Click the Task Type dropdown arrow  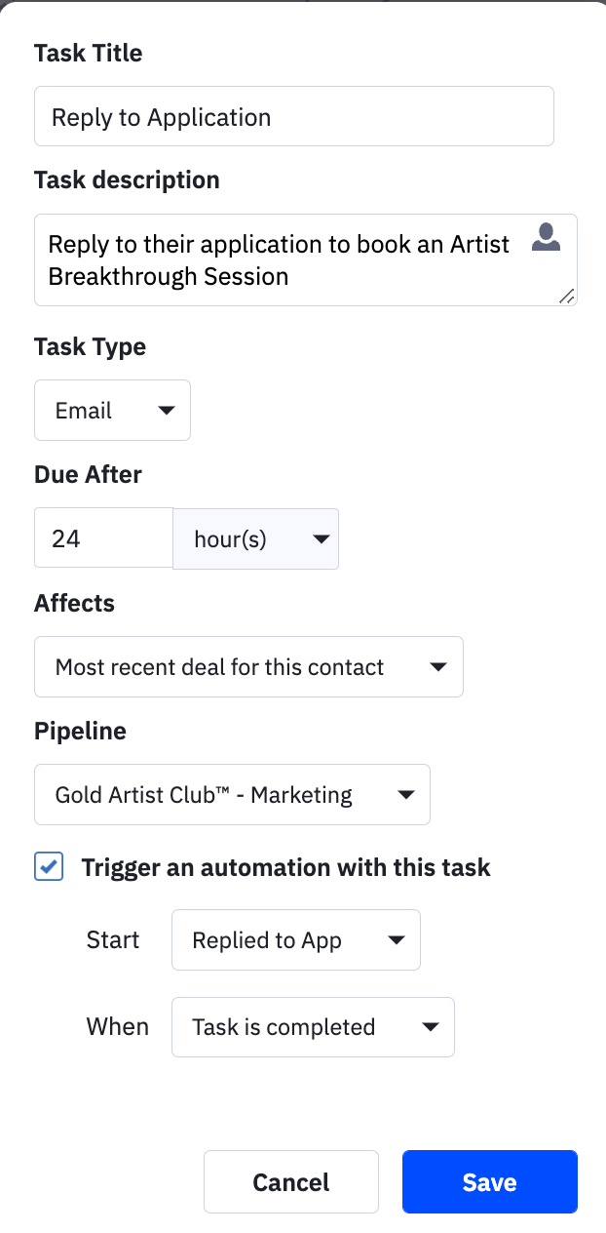(x=167, y=411)
